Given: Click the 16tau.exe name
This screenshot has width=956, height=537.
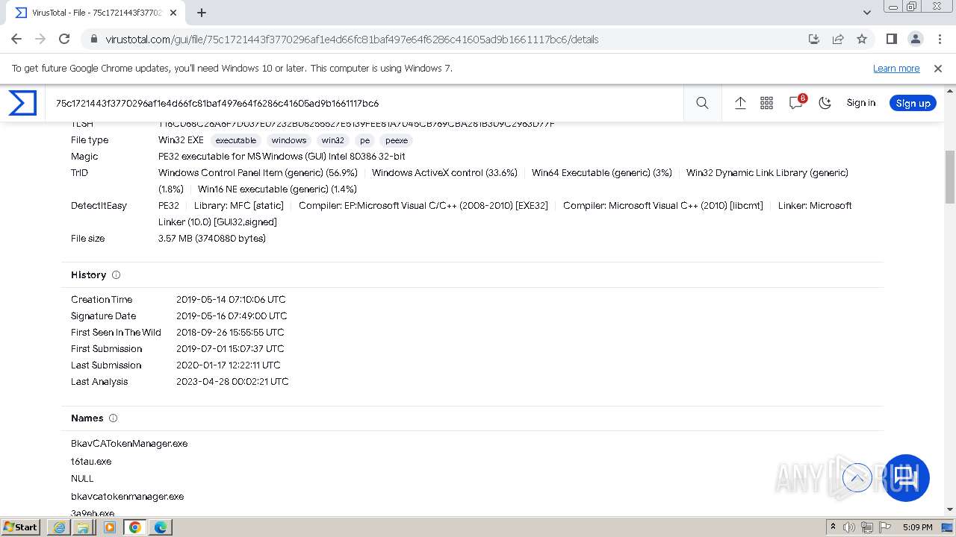Looking at the screenshot, I should [91, 462].
